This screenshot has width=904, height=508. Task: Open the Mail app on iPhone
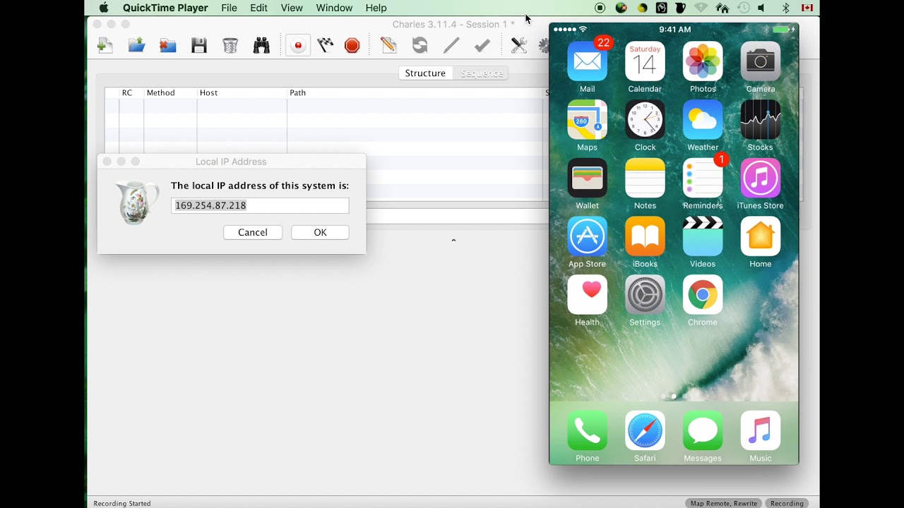pyautogui.click(x=587, y=61)
